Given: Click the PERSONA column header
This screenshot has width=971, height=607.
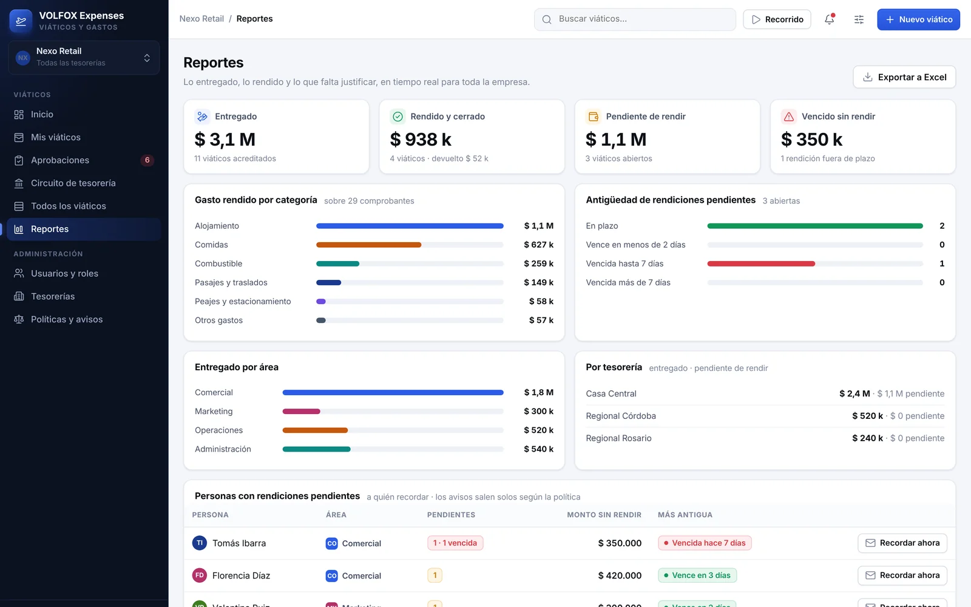Looking at the screenshot, I should click(210, 515).
